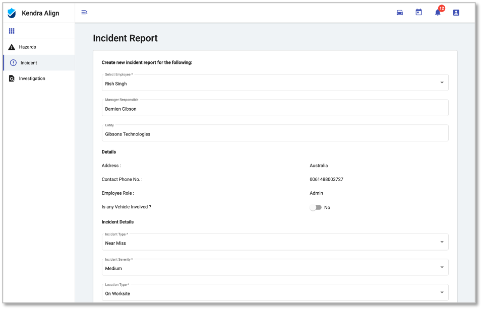Click the Incident Report heading
Screen dimensions: 482x309
pyautogui.click(x=125, y=38)
